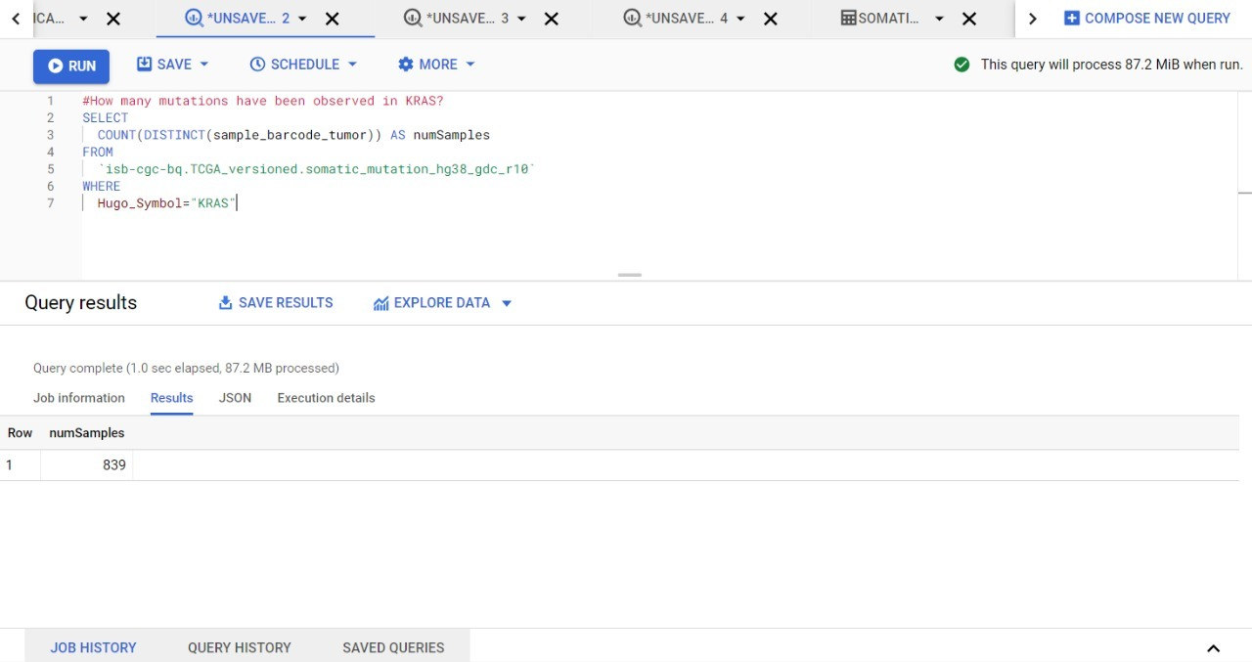Click the gear icon on the MORE menu
Screen dimensions: 1252x662
(406, 64)
